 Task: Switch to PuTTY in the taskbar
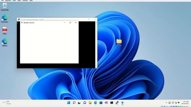[117, 103]
